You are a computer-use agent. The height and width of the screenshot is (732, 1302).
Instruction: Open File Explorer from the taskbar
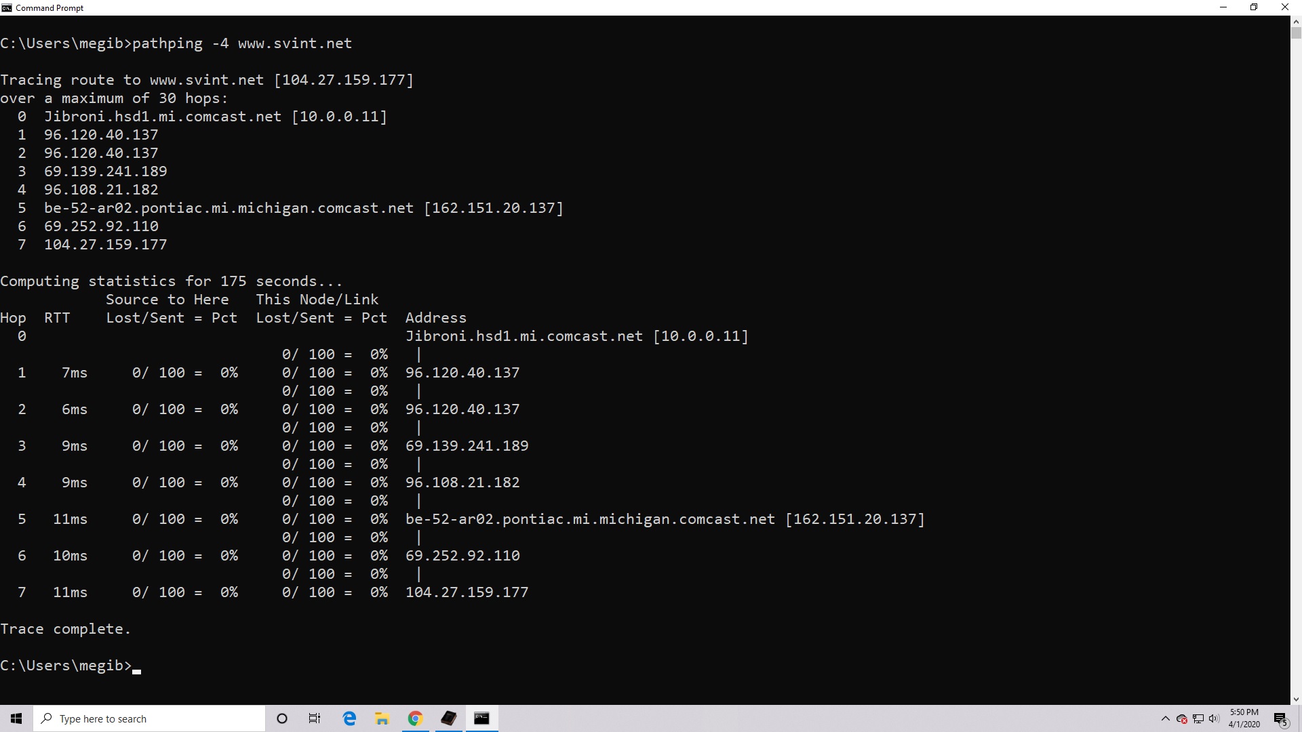382,718
